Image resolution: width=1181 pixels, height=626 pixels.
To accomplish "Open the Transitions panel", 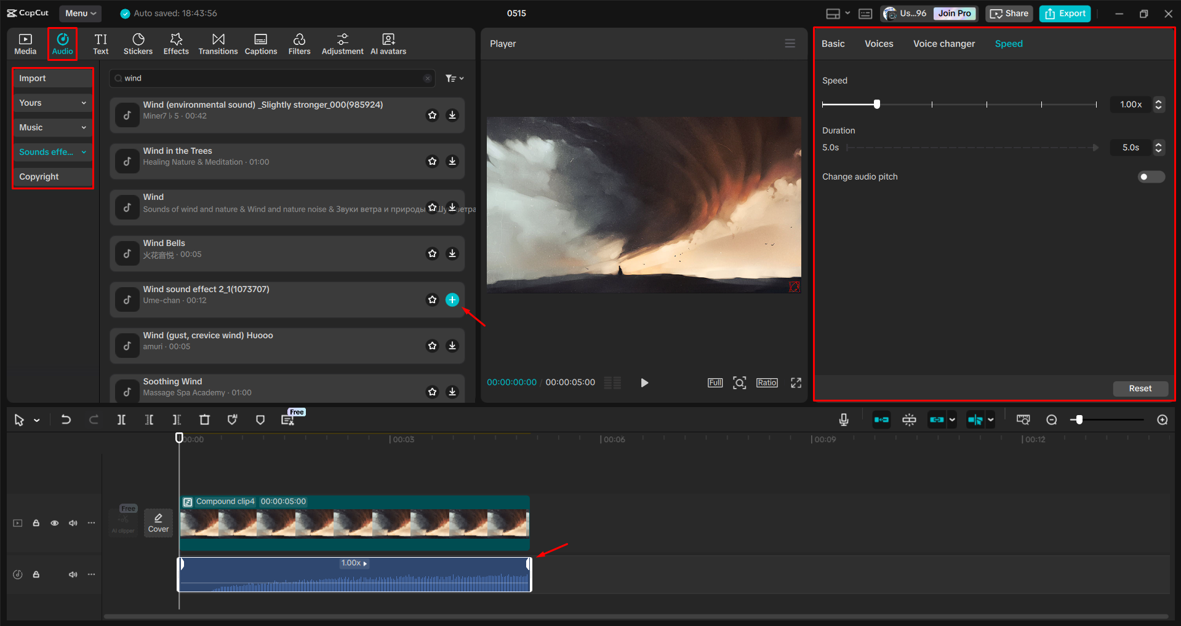I will [218, 43].
